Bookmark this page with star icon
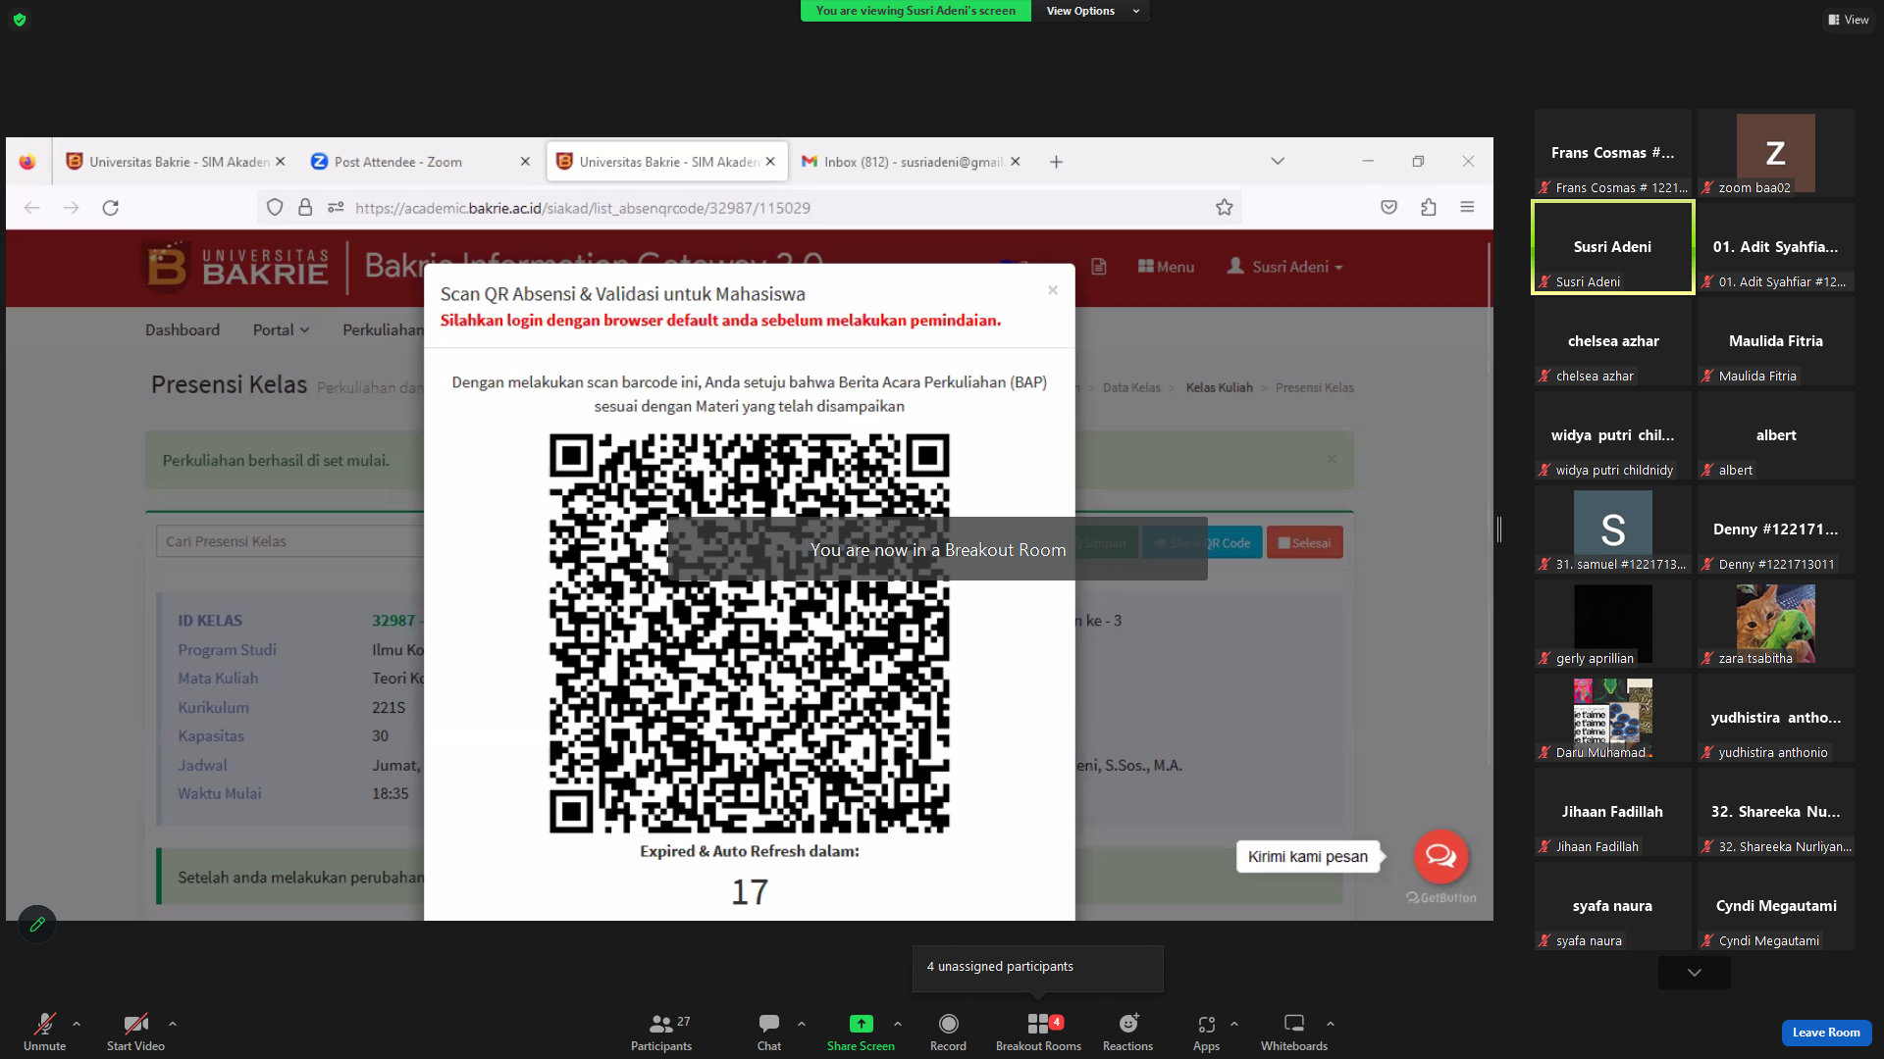This screenshot has width=1884, height=1059. (1225, 208)
